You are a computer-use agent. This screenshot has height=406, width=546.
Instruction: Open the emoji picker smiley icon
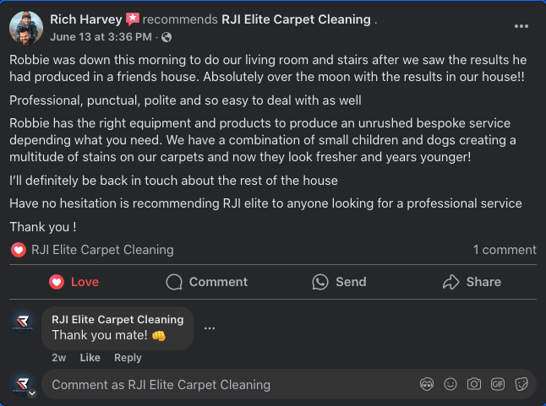(x=450, y=384)
